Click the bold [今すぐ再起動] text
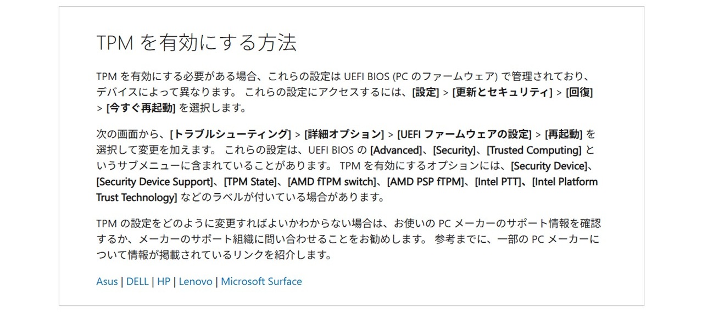Screen dimensions: 702x313 pos(141,108)
